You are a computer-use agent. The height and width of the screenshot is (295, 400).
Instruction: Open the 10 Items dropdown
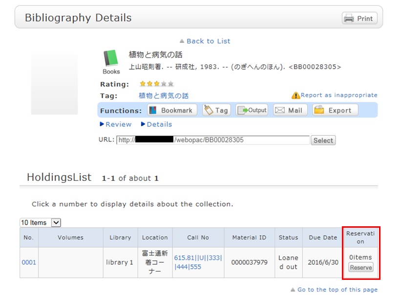[x=40, y=222]
